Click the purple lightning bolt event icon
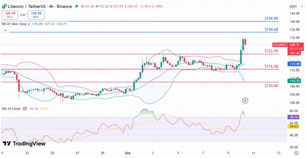306x158 pixels. (245, 101)
